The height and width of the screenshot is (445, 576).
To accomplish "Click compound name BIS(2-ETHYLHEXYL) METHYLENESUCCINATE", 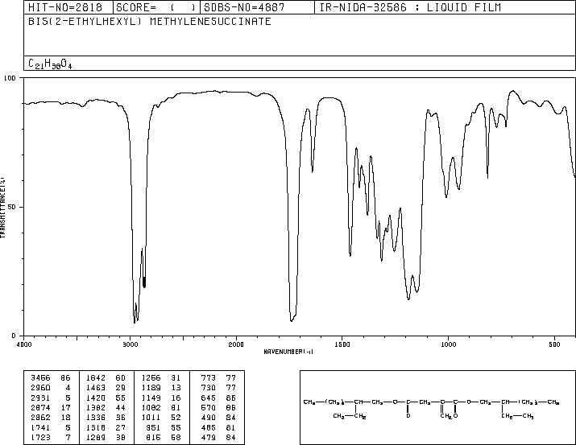I will click(x=150, y=22).
